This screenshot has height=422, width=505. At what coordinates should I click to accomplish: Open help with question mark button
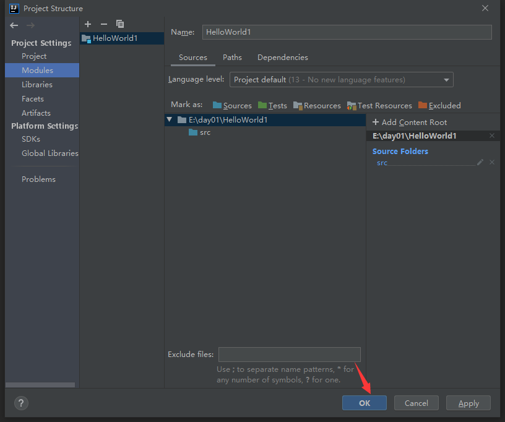(x=21, y=403)
